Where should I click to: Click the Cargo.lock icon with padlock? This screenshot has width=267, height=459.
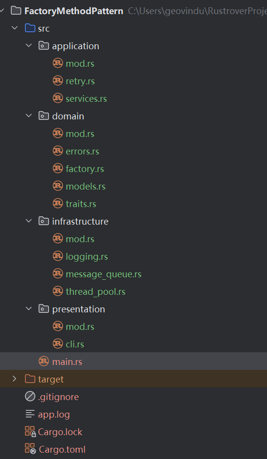[30, 432]
